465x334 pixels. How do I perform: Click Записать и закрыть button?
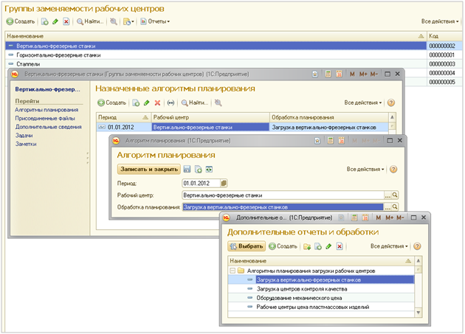pyautogui.click(x=149, y=170)
